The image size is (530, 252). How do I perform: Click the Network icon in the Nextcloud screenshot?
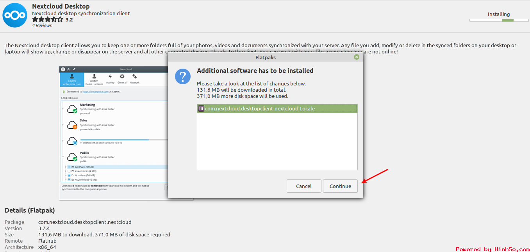[x=134, y=76]
